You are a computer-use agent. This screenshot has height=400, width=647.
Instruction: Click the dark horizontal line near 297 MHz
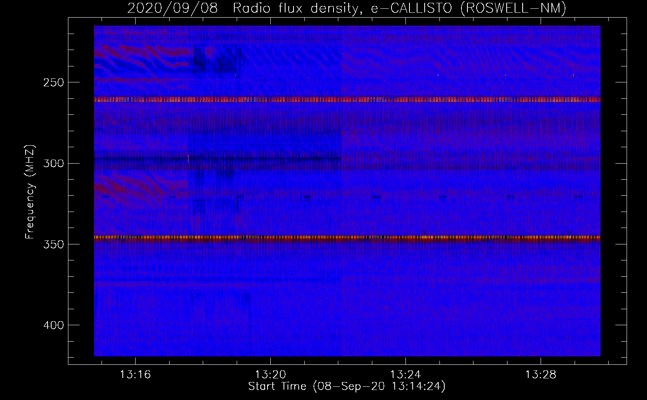click(x=218, y=158)
